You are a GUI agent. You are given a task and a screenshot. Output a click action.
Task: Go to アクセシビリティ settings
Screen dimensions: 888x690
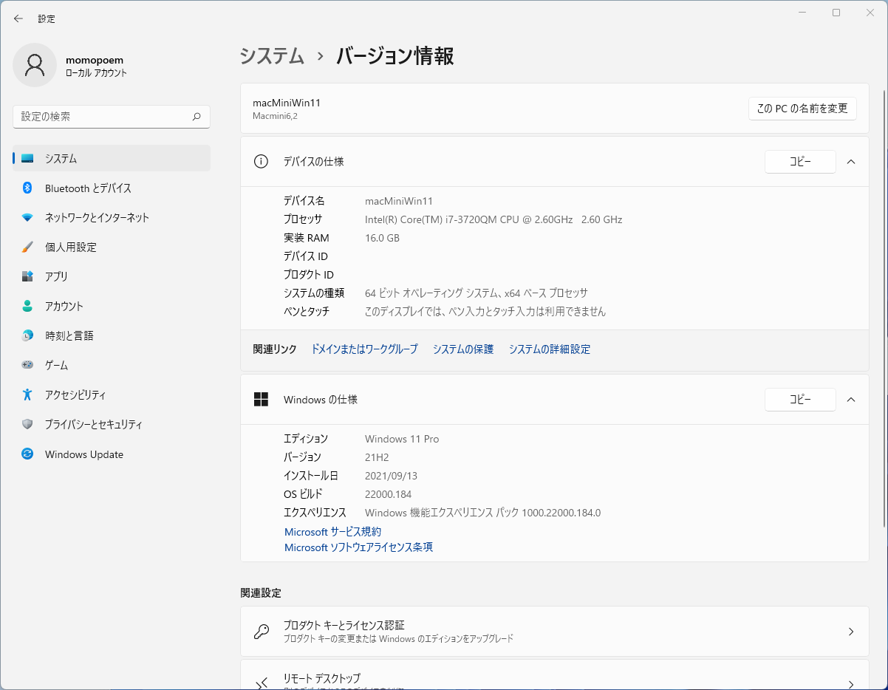pos(75,395)
